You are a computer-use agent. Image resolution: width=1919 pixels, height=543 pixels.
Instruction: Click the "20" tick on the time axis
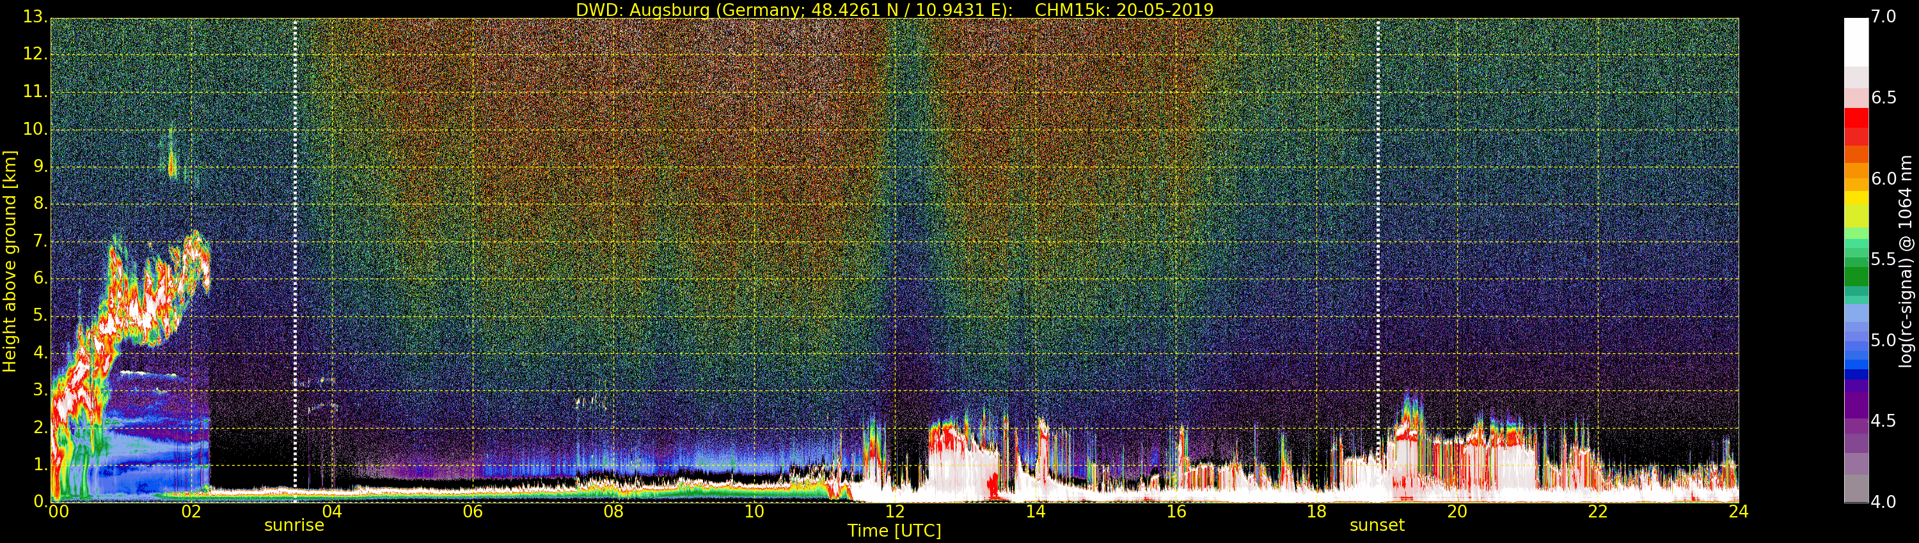(1458, 511)
